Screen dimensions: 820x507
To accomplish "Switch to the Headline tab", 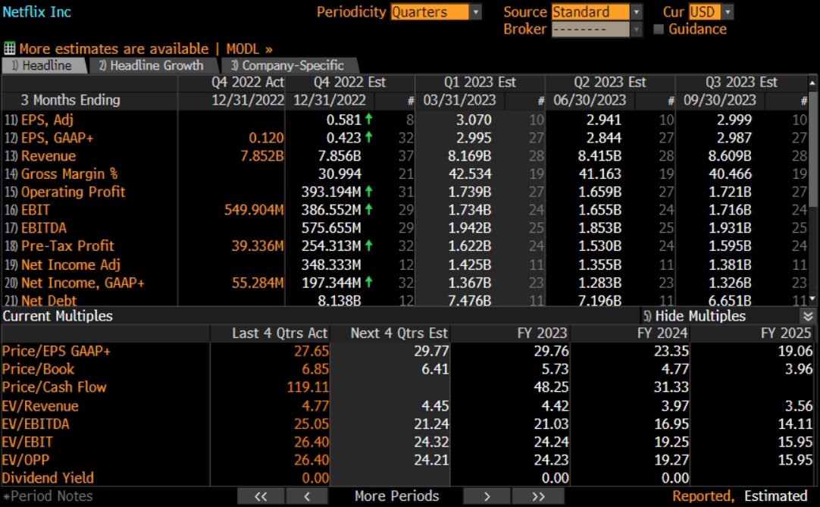I will 44,65.
